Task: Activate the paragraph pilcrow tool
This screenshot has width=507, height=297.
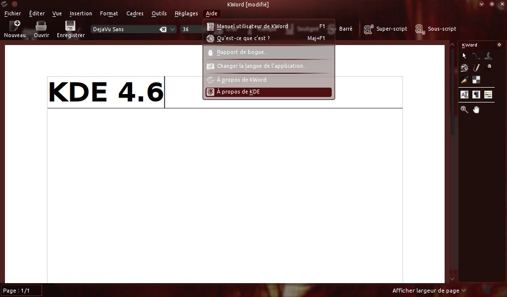Action: [476, 95]
